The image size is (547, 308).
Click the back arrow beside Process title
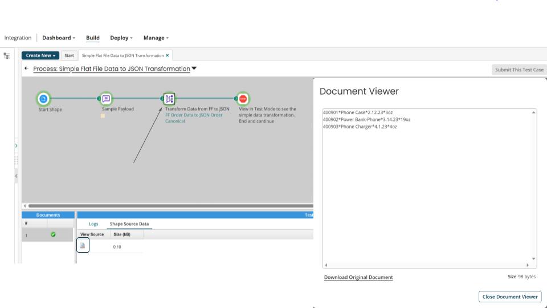point(27,69)
